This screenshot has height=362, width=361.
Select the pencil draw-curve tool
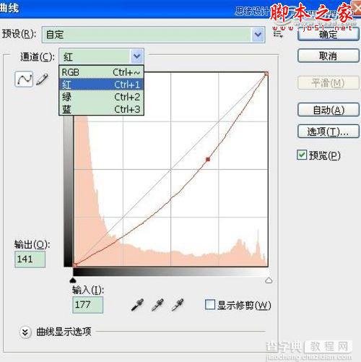click(42, 79)
